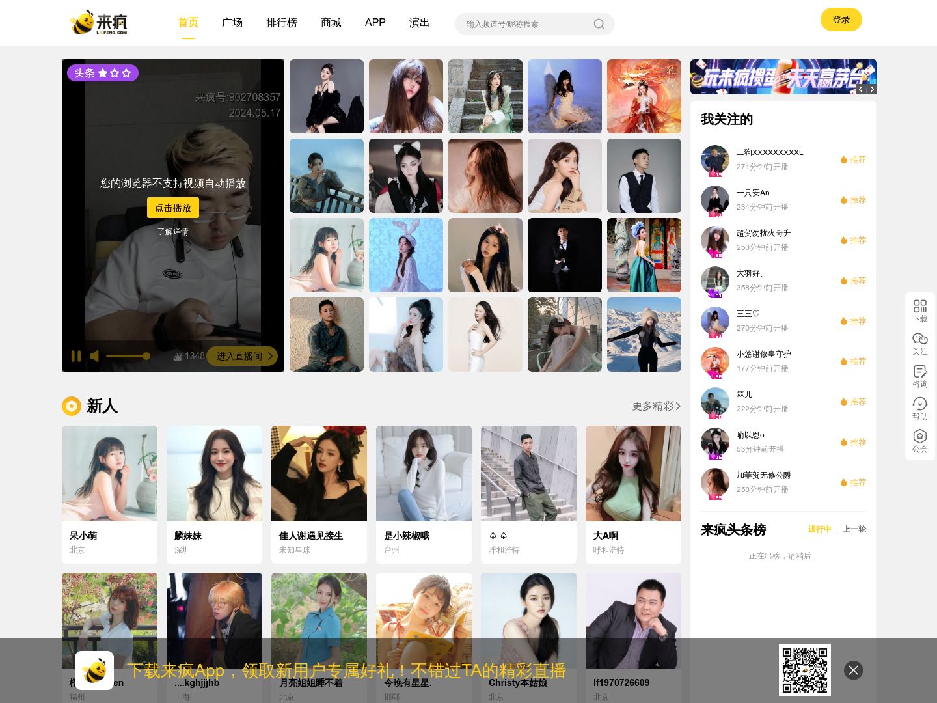937x703 pixels.
Task: Switch headline ranking to 上一轮
Action: click(854, 529)
